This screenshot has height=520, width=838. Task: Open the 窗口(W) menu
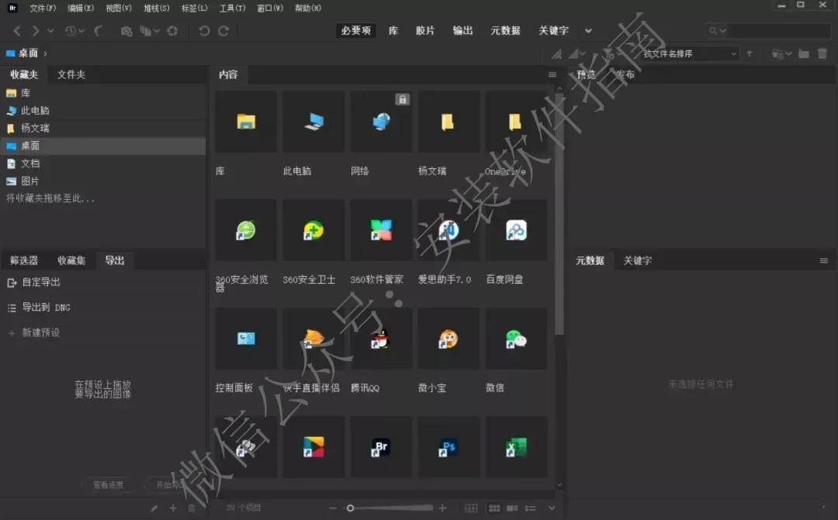(271, 8)
